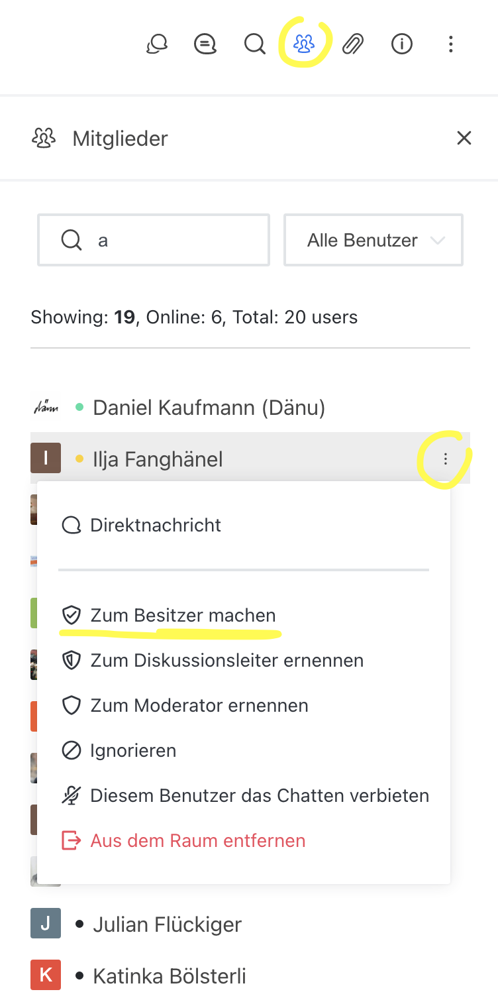498x1006 pixels.
Task: Expand the Alle Benutzer dropdown
Action: [373, 240]
